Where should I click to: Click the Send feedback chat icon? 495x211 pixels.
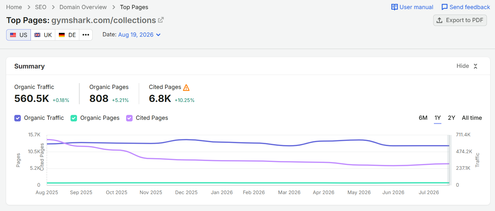pyautogui.click(x=445, y=7)
